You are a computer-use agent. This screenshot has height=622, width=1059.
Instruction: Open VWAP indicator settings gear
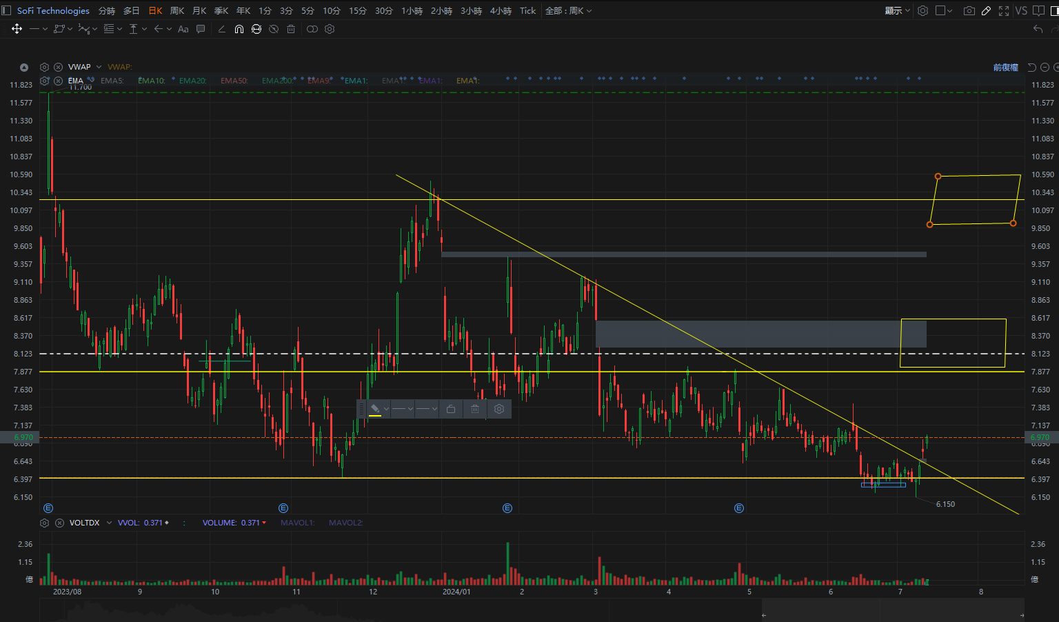coord(44,67)
